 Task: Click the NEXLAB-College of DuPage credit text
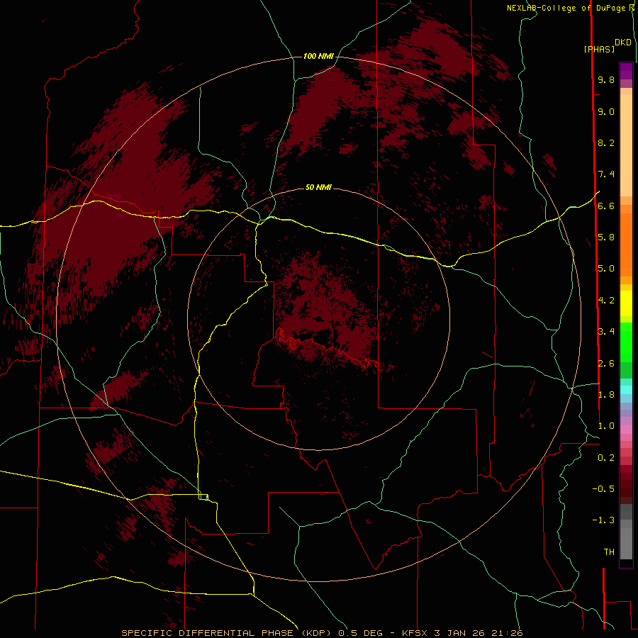click(x=566, y=8)
